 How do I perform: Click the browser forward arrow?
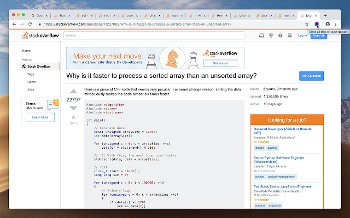click(22, 24)
